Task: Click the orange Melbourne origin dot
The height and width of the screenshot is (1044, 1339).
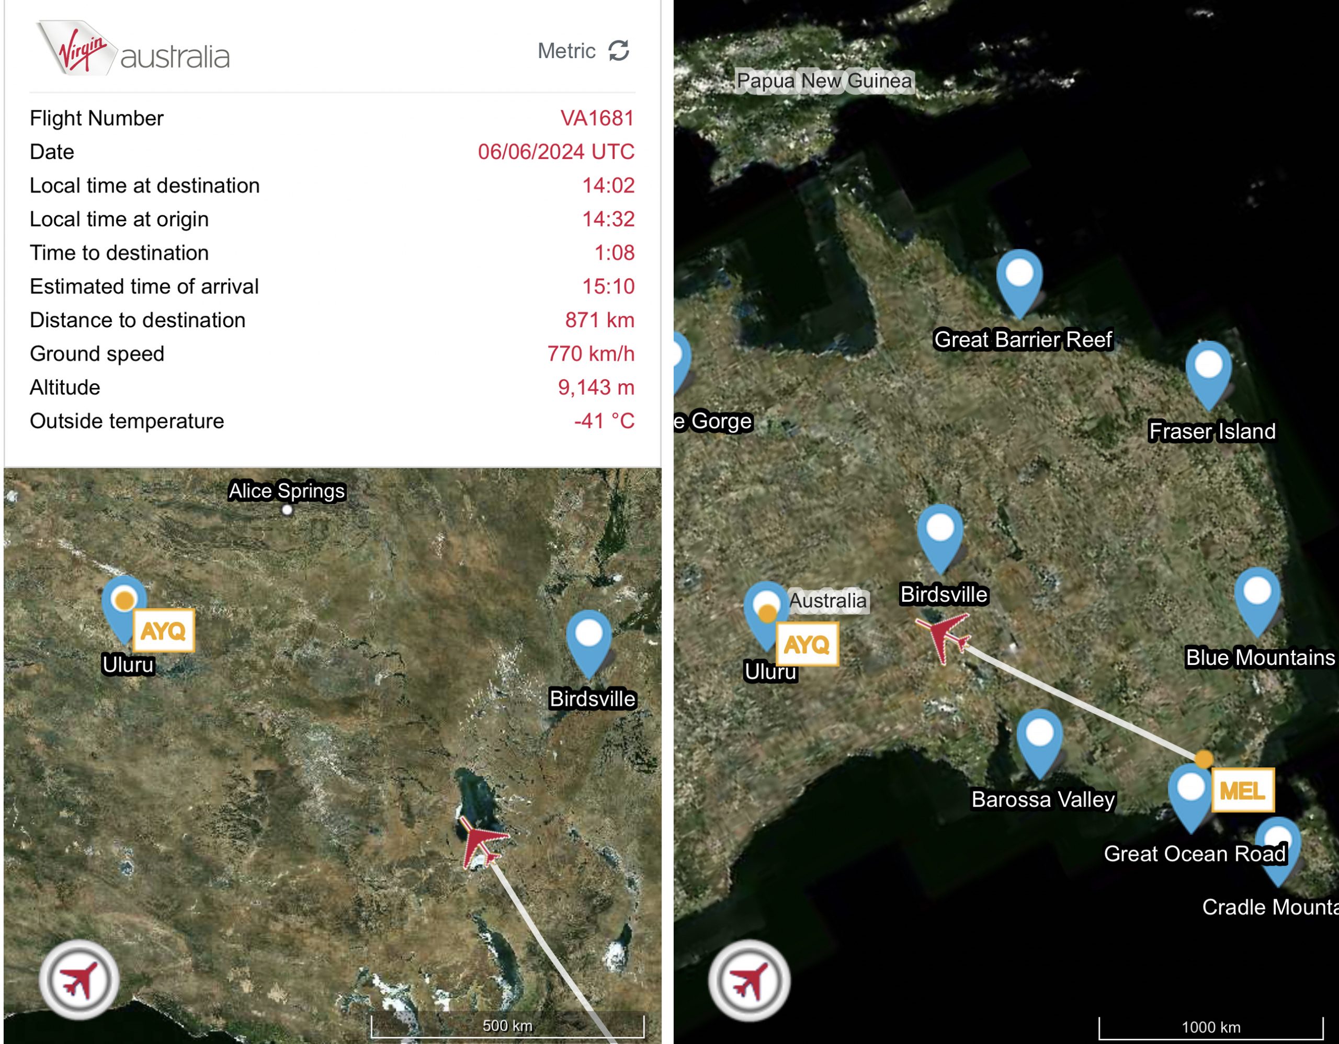Action: point(1204,759)
